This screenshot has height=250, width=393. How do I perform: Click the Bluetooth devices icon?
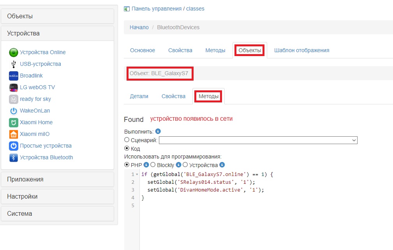(14, 158)
